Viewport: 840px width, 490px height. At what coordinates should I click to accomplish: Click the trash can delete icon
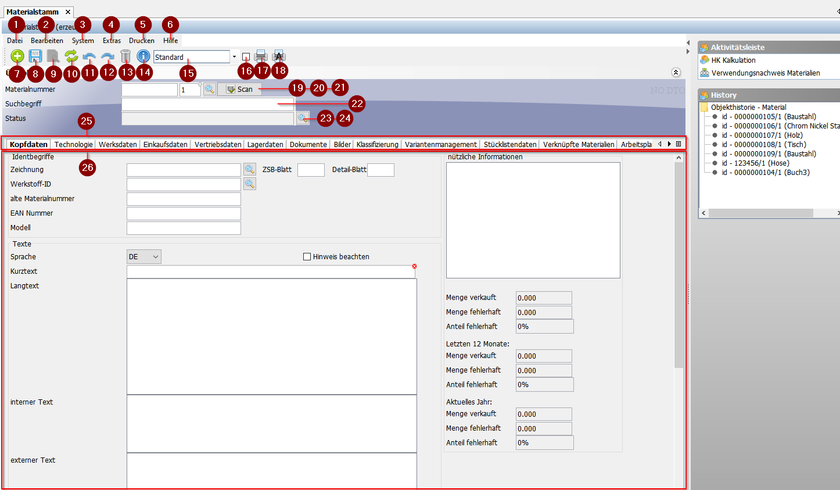(x=125, y=56)
